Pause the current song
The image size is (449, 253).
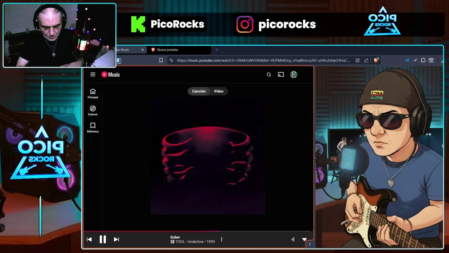102,239
